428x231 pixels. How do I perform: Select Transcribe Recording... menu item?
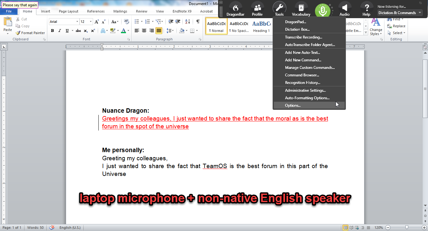309,37
